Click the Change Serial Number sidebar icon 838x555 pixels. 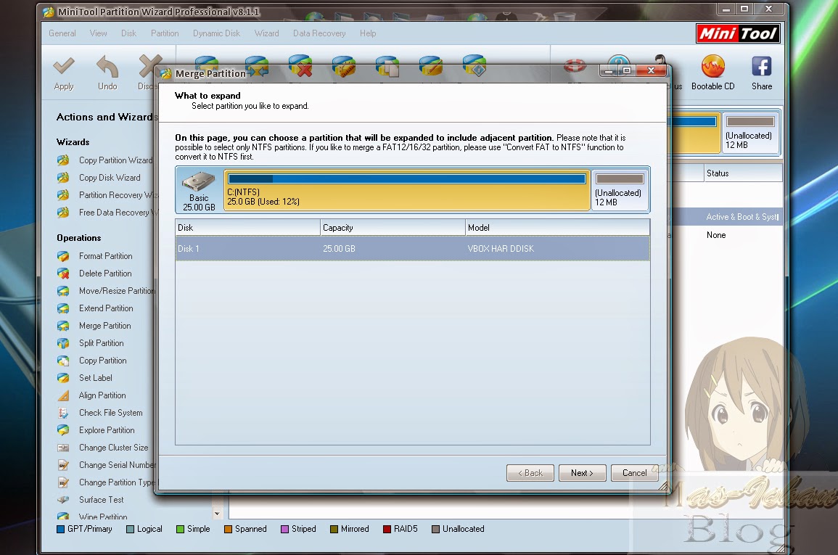tap(63, 465)
